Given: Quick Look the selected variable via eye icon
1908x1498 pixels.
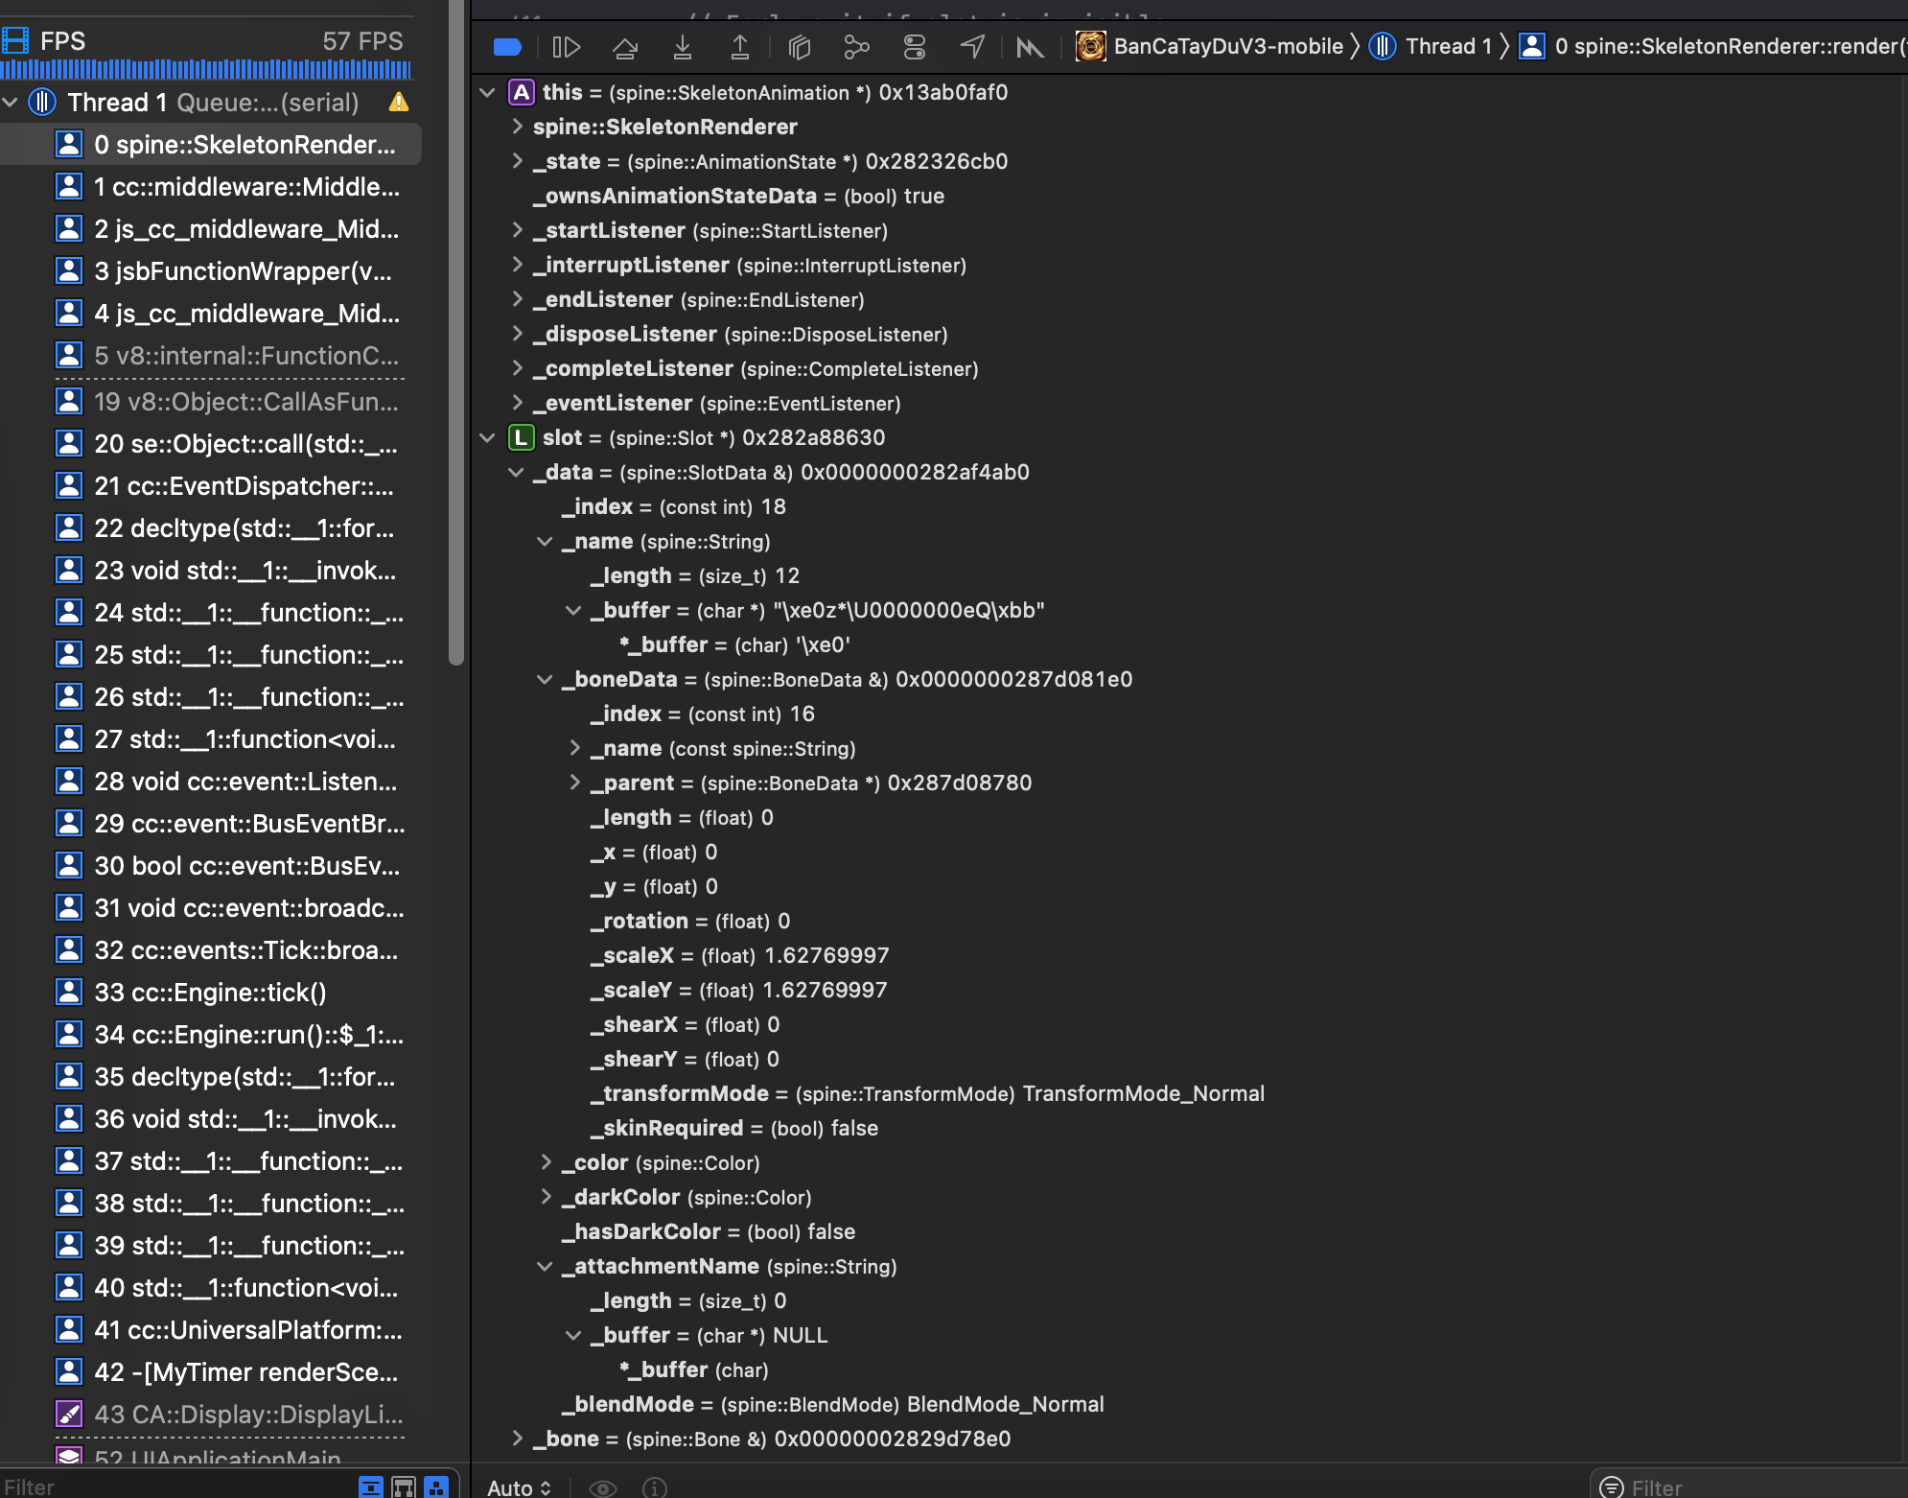Looking at the screenshot, I should (603, 1487).
